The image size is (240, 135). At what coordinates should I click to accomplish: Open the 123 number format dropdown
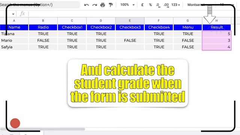(x=175, y=5)
